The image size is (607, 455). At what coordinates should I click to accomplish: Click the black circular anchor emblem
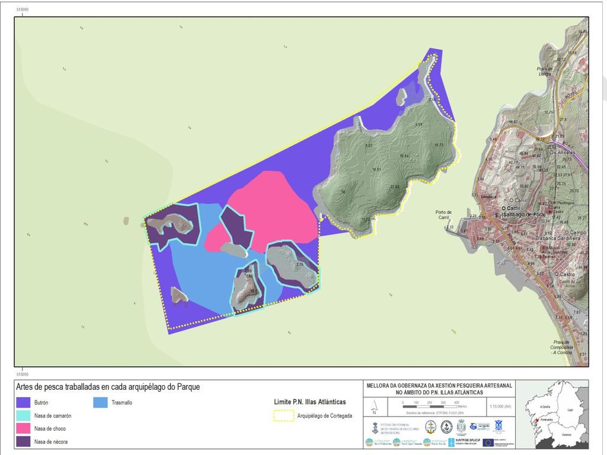coord(447,427)
